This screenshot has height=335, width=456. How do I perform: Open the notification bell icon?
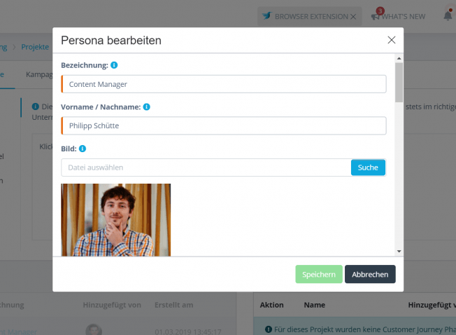(x=448, y=15)
